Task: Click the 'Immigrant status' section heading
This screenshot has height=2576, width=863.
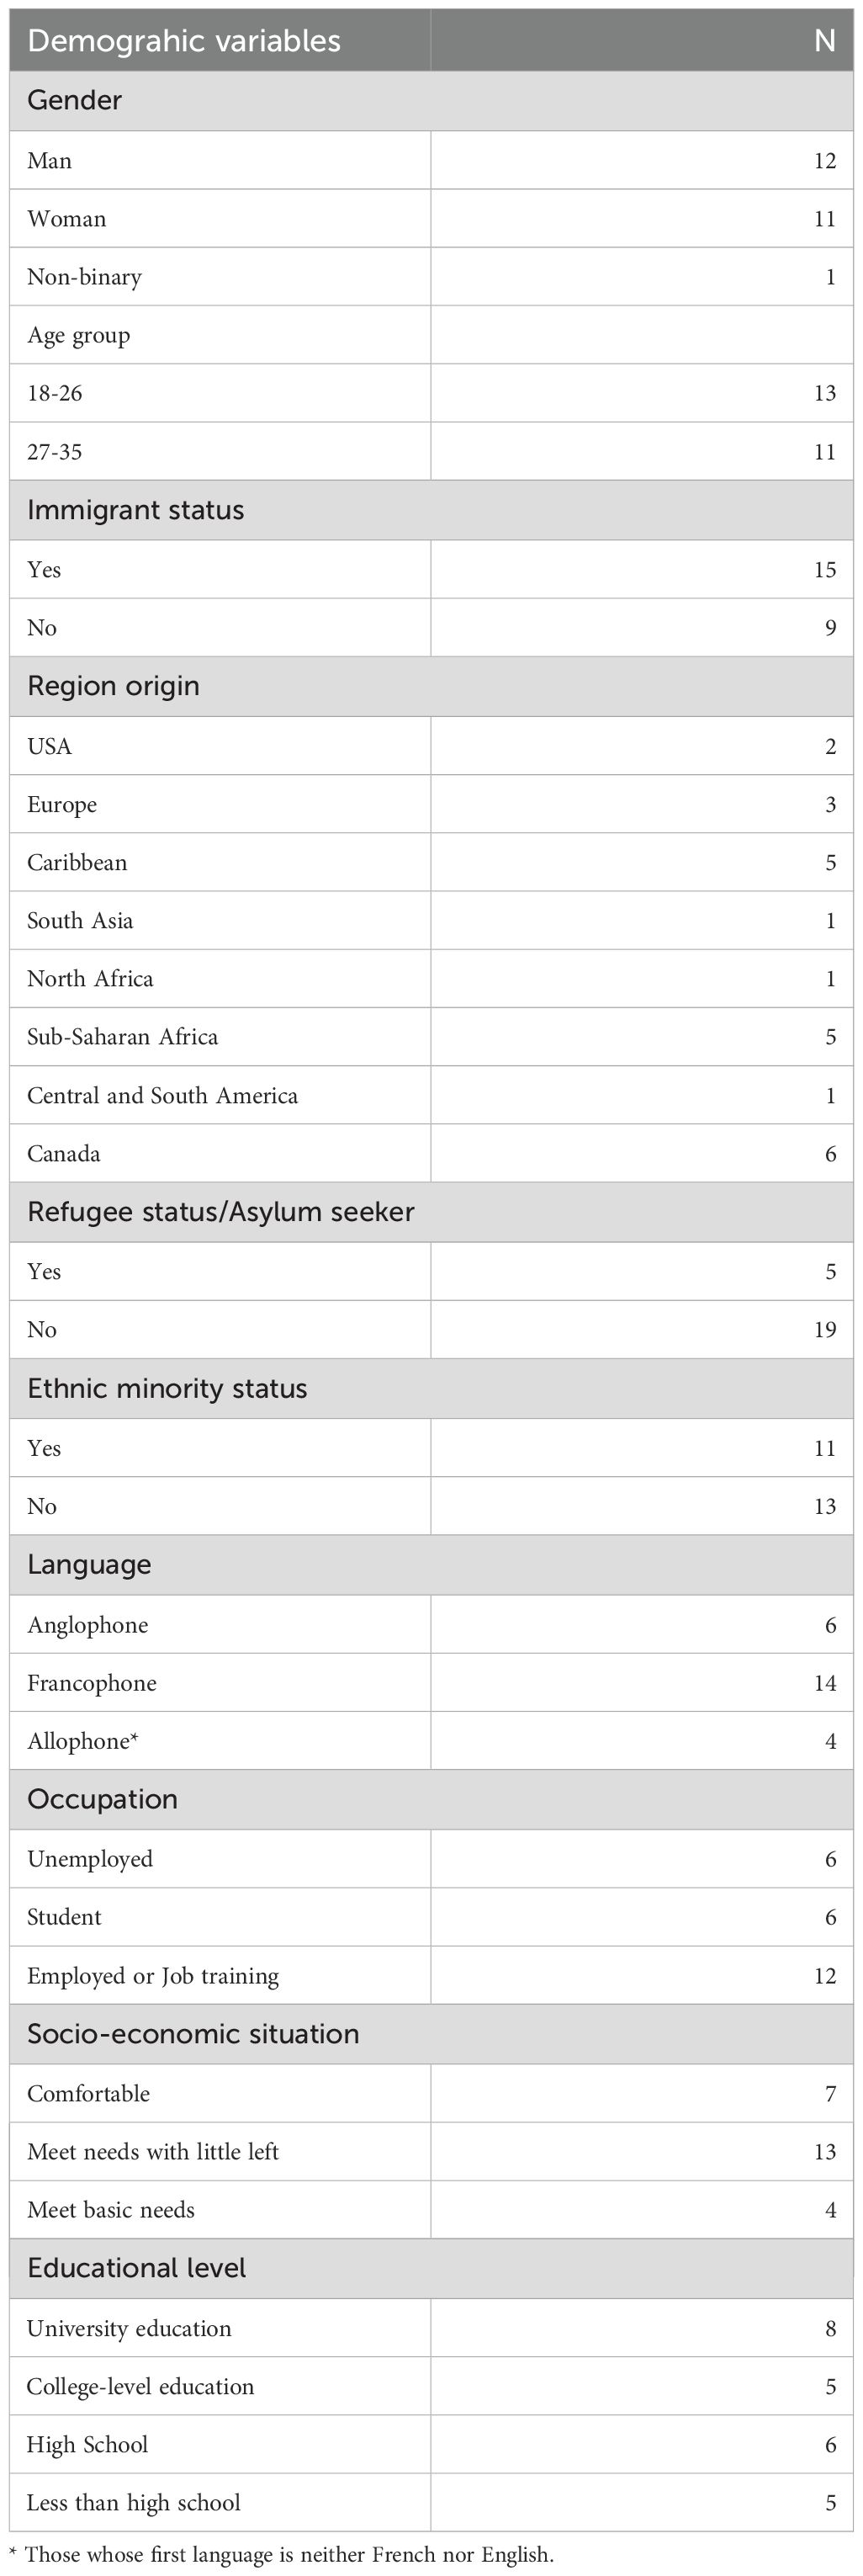Action: pyautogui.click(x=135, y=510)
